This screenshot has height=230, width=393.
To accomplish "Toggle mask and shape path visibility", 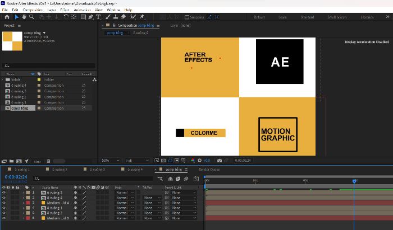I will (170, 161).
